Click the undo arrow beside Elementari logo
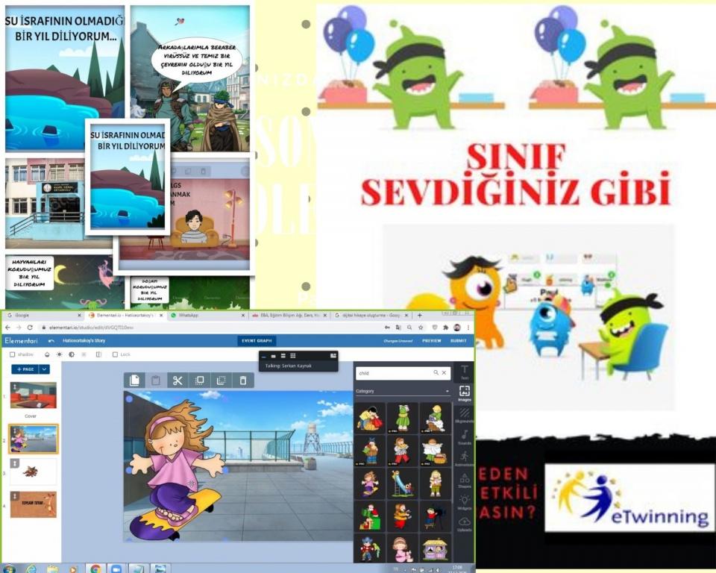Viewport: 716px width, 573px height. coord(51,341)
